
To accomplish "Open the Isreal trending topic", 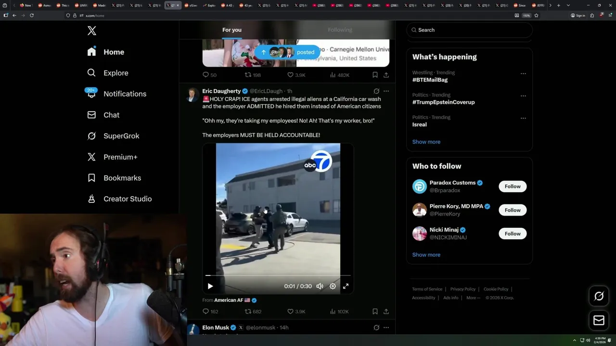I will coord(419,124).
